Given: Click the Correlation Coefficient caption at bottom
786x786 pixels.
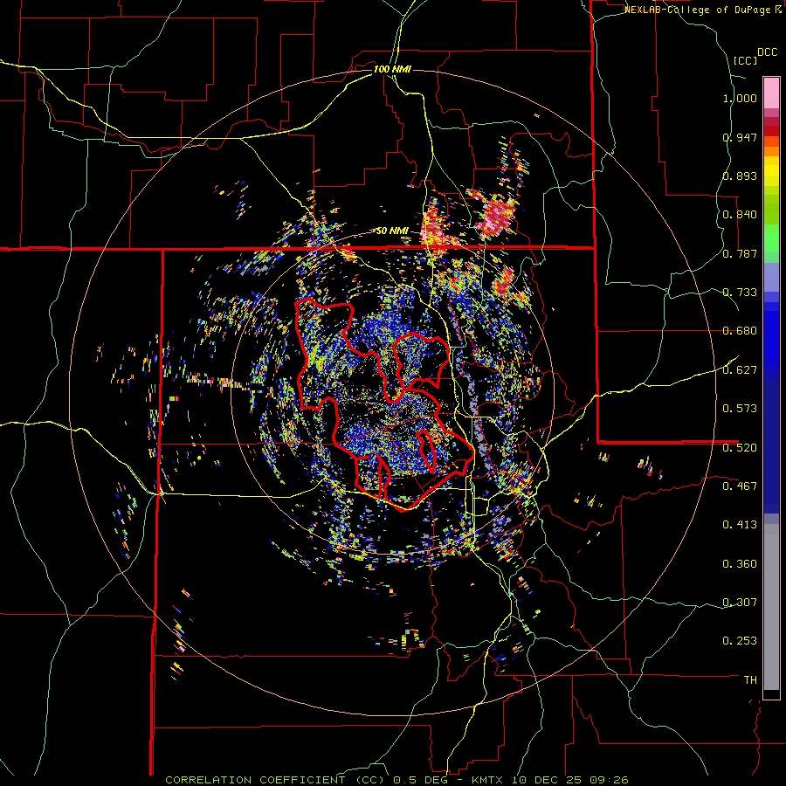Looking at the screenshot, I should click(x=396, y=780).
